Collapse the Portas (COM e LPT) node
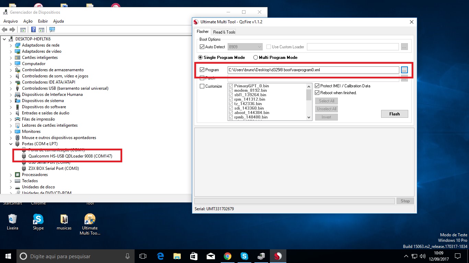The image size is (469, 263). (11, 144)
